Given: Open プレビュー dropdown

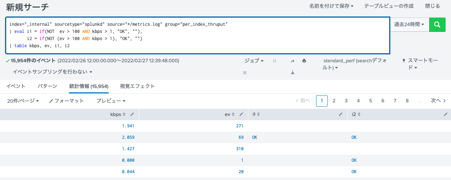Looking at the screenshot, I should pyautogui.click(x=111, y=101).
